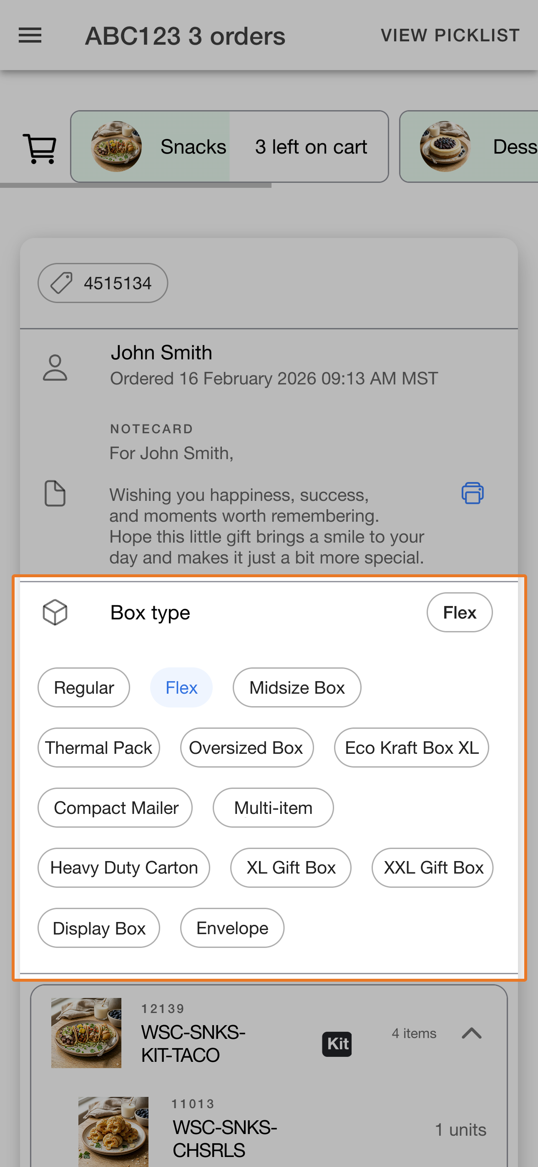The image size is (538, 1167).
Task: Tap the ABC123 3 orders title
Action: tap(185, 36)
